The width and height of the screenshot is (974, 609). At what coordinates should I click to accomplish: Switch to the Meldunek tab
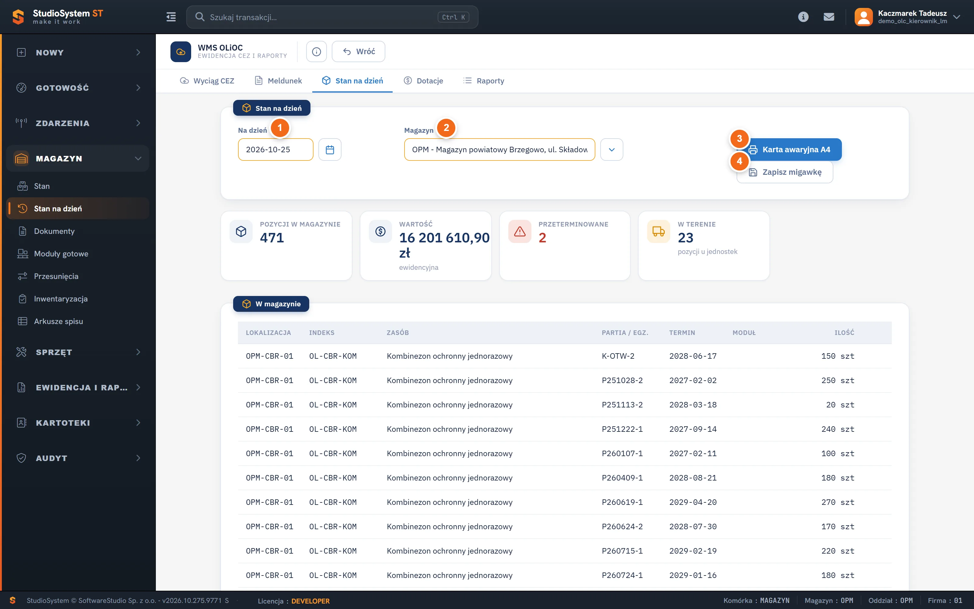pyautogui.click(x=278, y=81)
